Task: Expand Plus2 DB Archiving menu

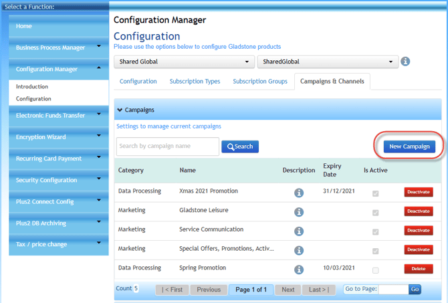Action: point(59,223)
